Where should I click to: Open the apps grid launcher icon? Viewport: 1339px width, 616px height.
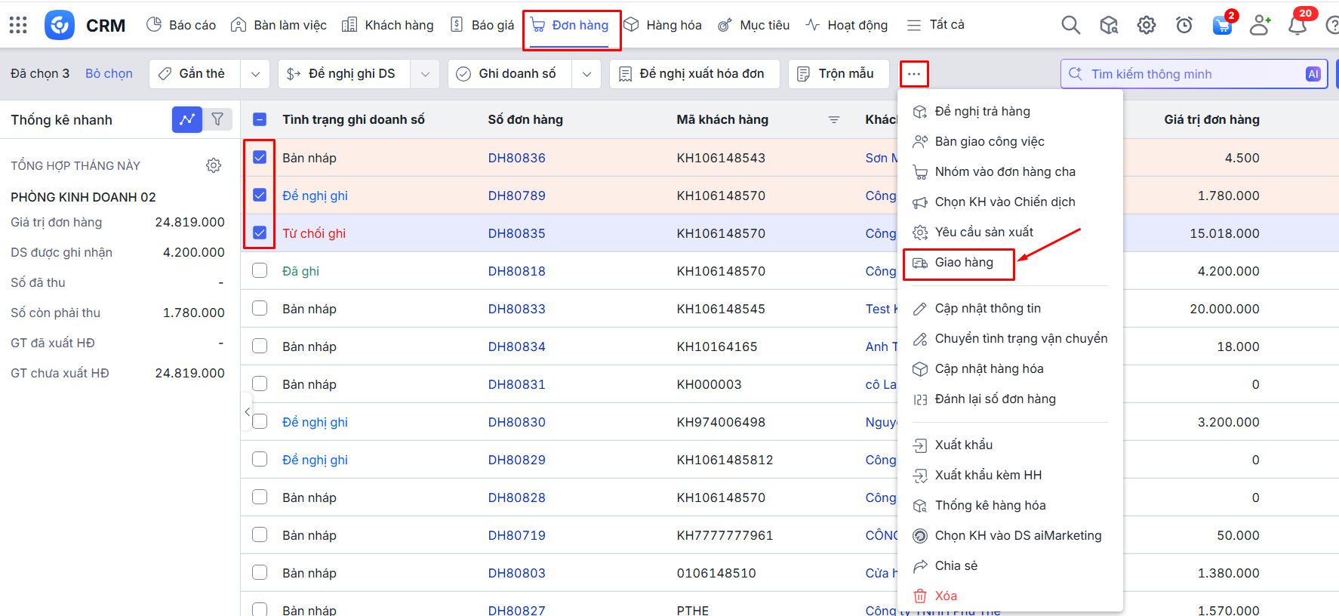tap(18, 25)
